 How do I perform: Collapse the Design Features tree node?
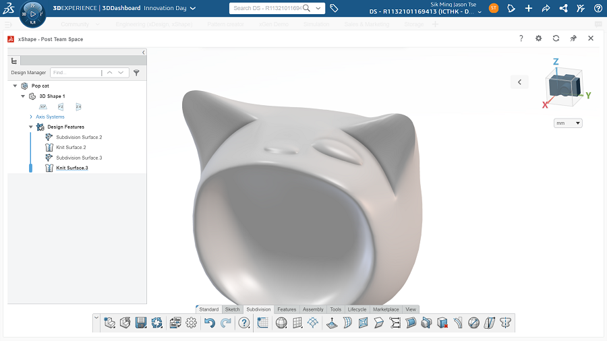click(31, 127)
